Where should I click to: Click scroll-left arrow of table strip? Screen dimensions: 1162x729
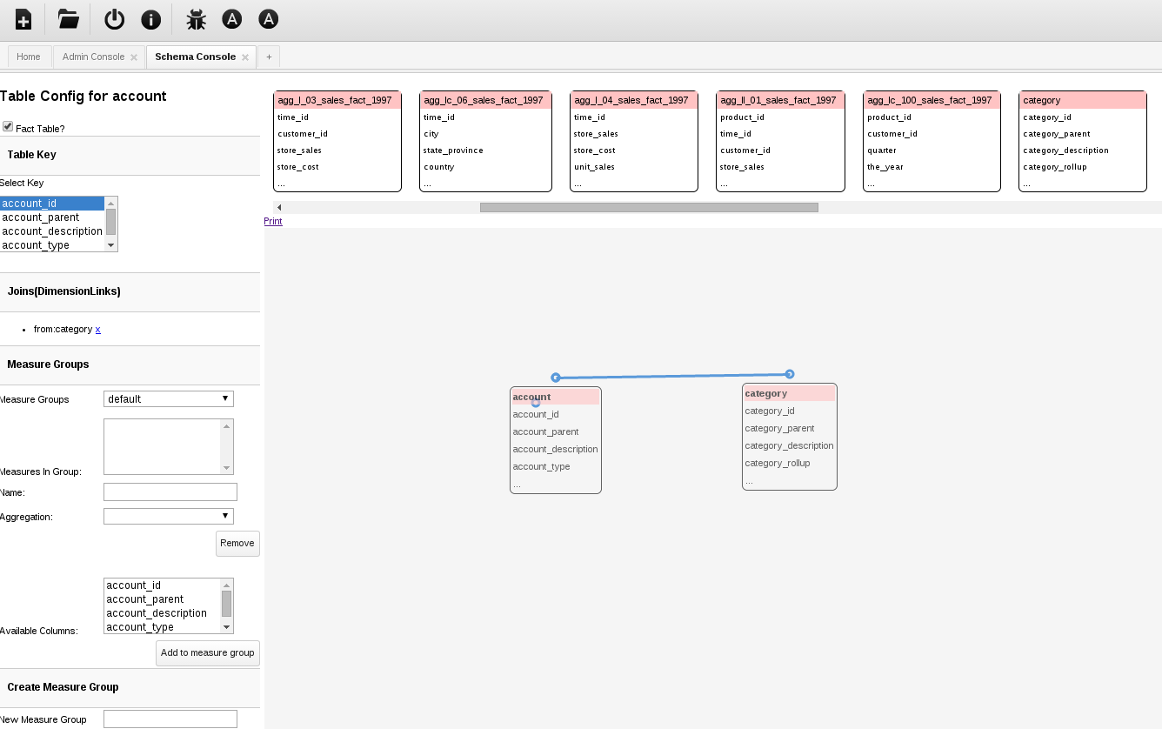click(x=279, y=207)
